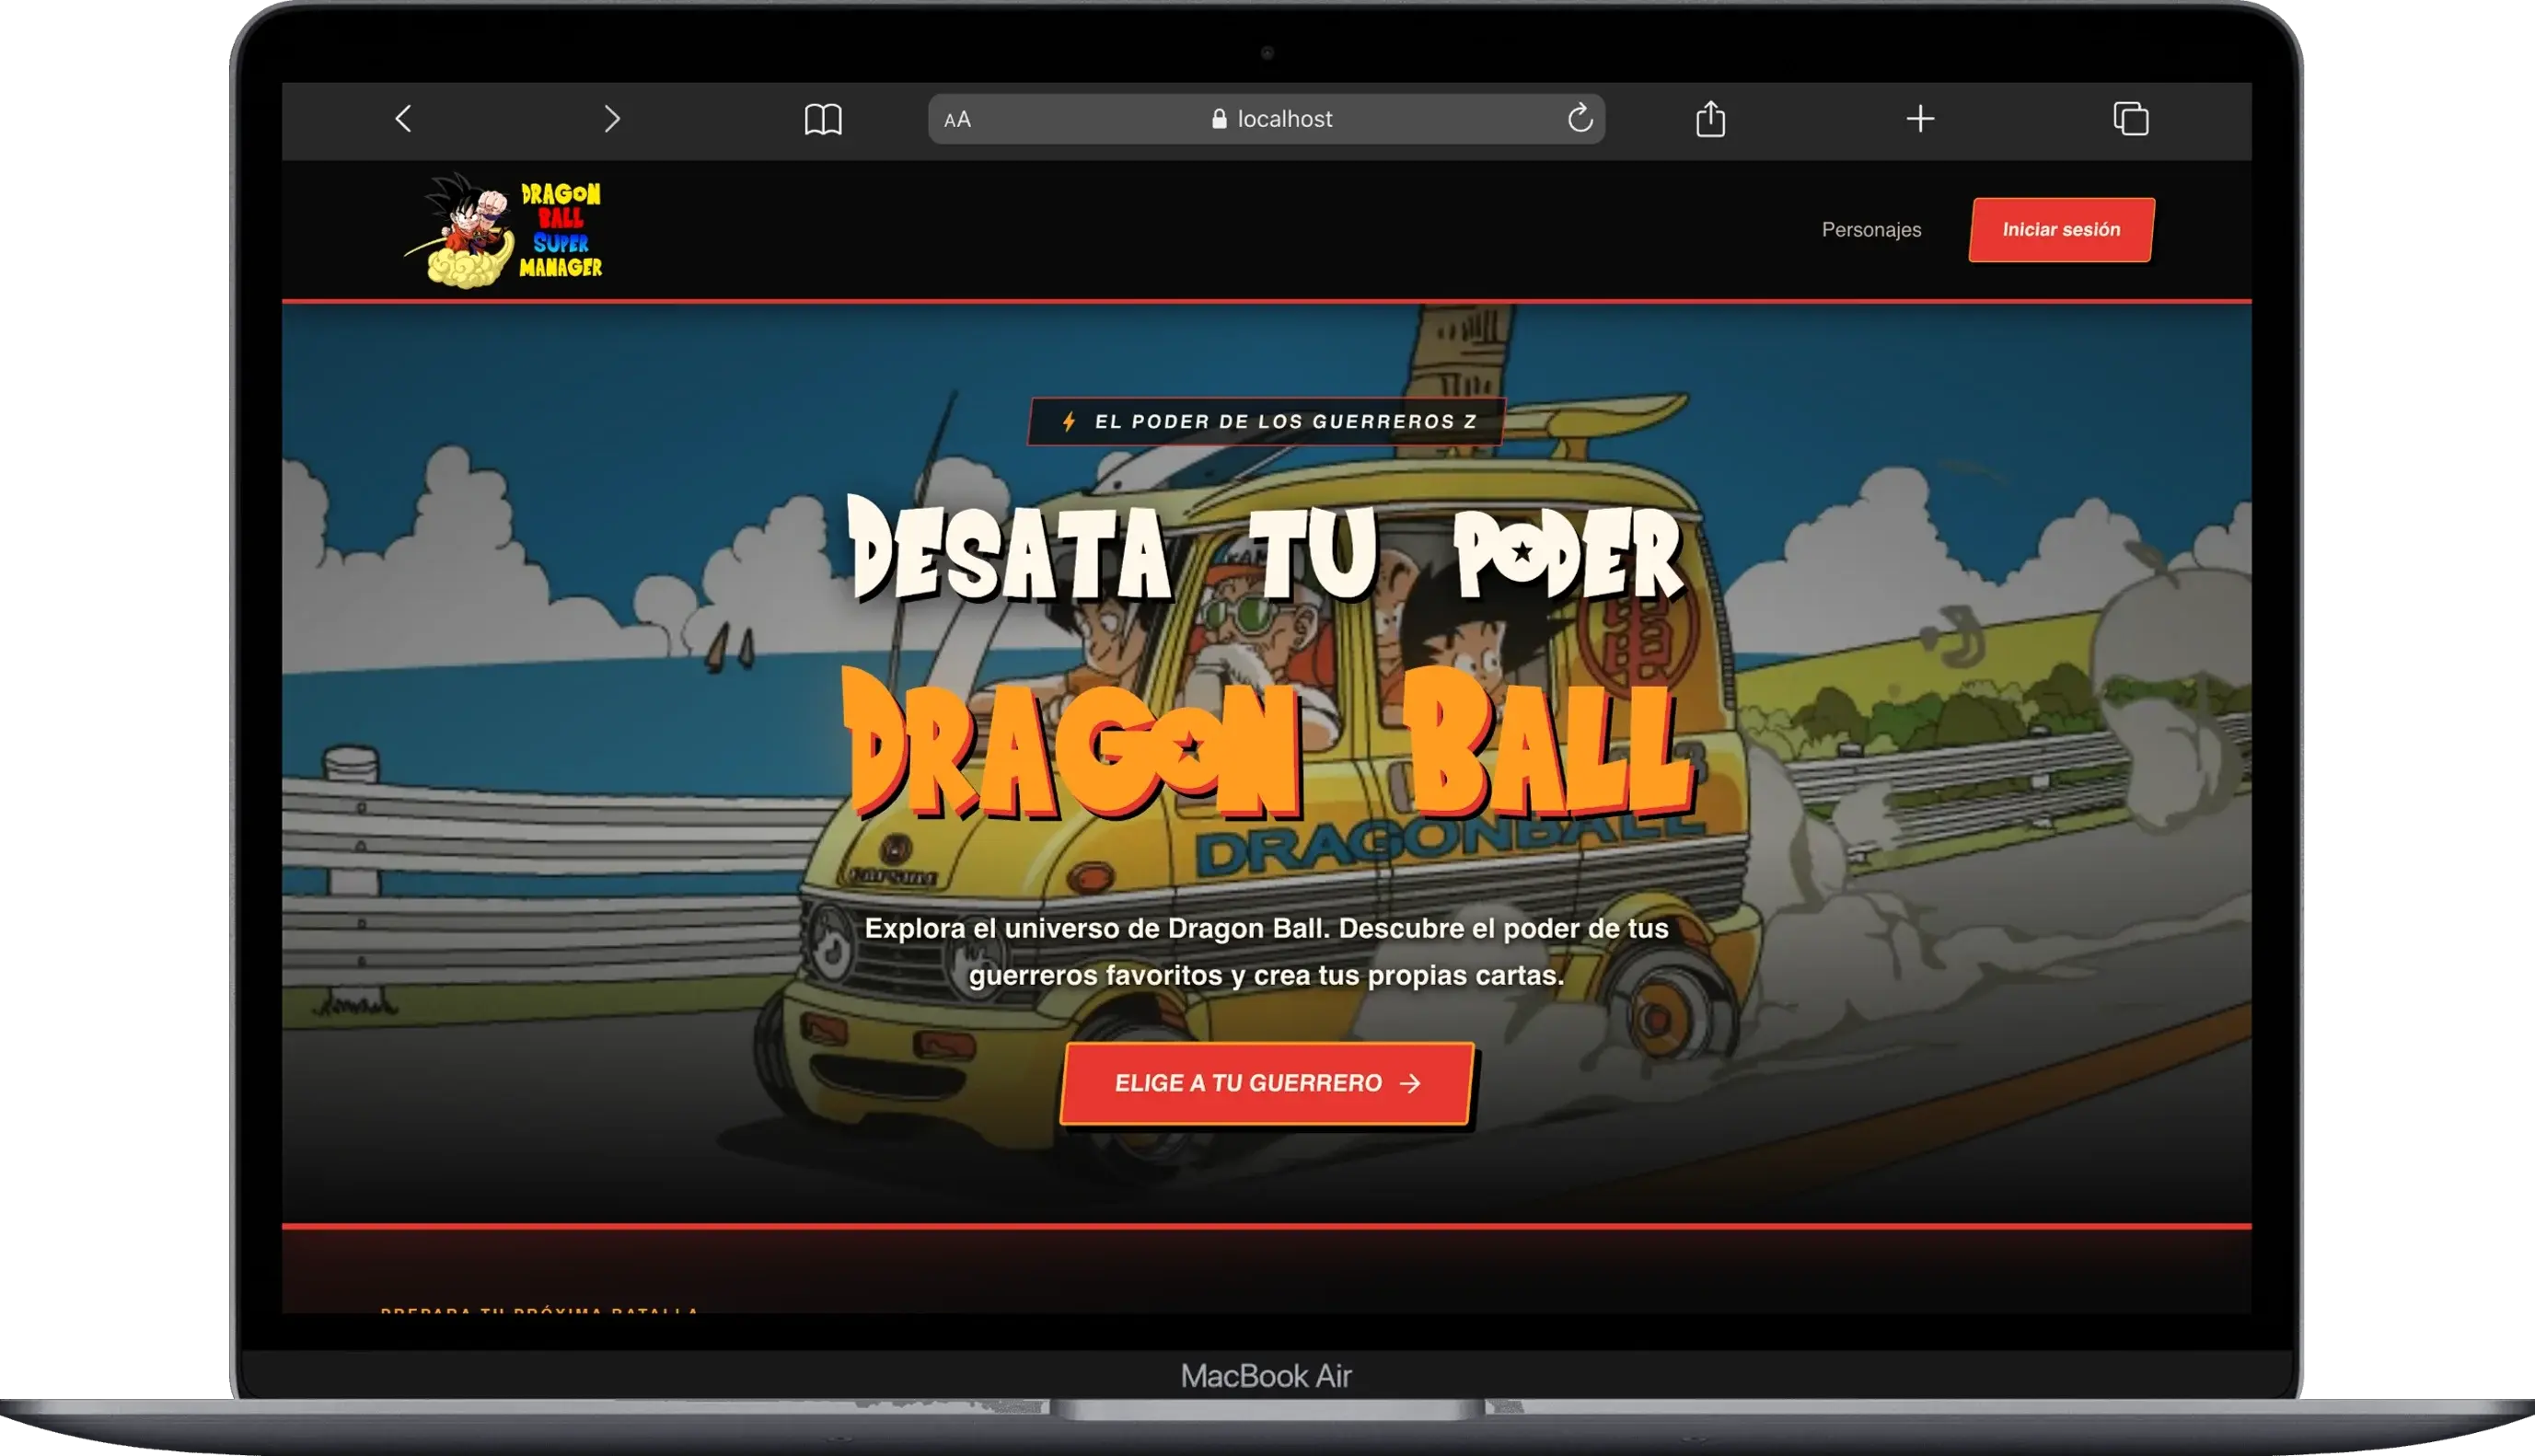
Task: Click the browser forward arrow
Action: click(x=612, y=119)
